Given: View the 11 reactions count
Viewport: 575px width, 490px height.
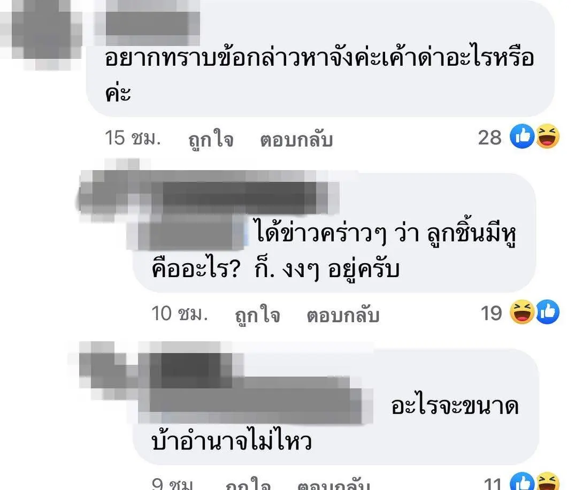Looking at the screenshot, I should [493, 484].
